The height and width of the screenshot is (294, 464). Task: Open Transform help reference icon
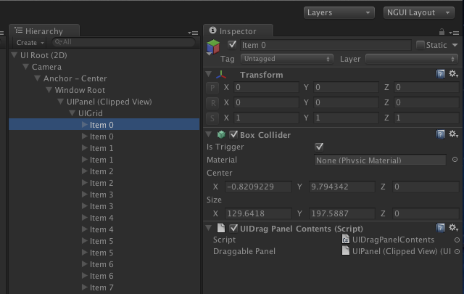(x=440, y=74)
